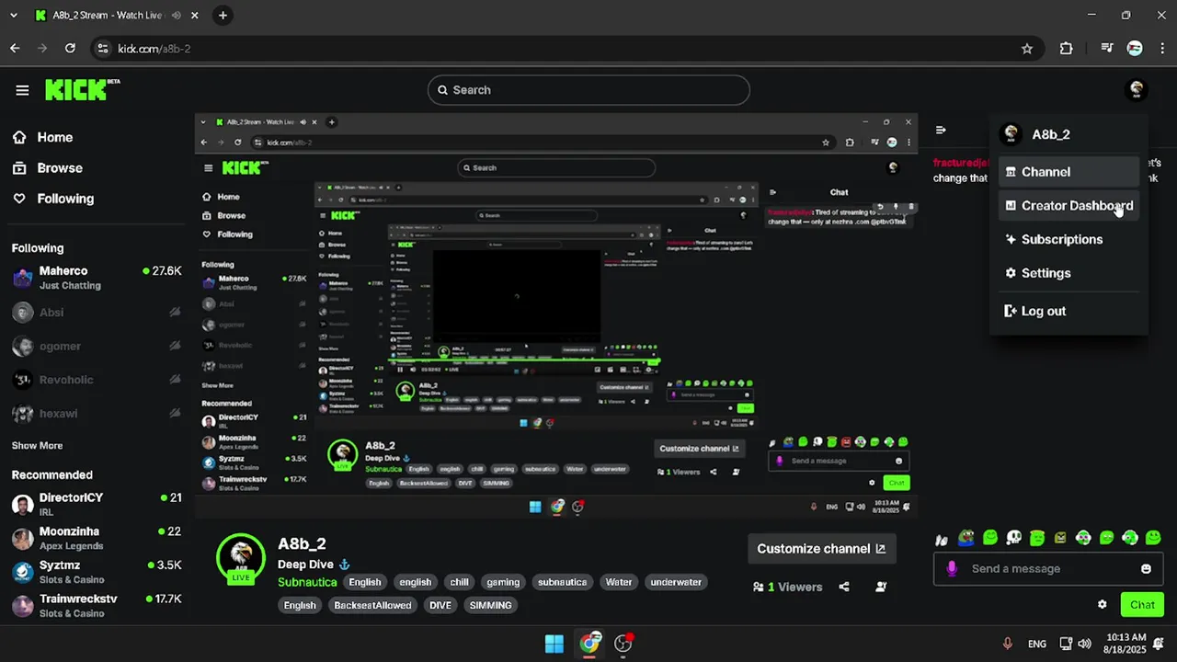1177x662 pixels.
Task: Click the Chrome icon in the taskbar
Action: (x=589, y=644)
